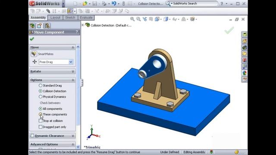276x155 pixels.
Task: Open SolidWorks Resources house icon in task pane
Action: (x=245, y=41)
